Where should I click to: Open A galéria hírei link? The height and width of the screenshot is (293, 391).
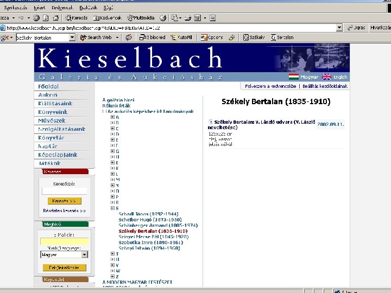(118, 100)
